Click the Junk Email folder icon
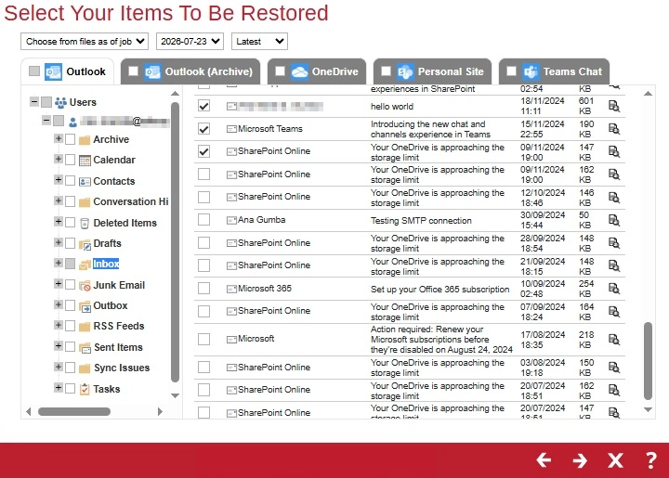This screenshot has height=478, width=669. (85, 286)
